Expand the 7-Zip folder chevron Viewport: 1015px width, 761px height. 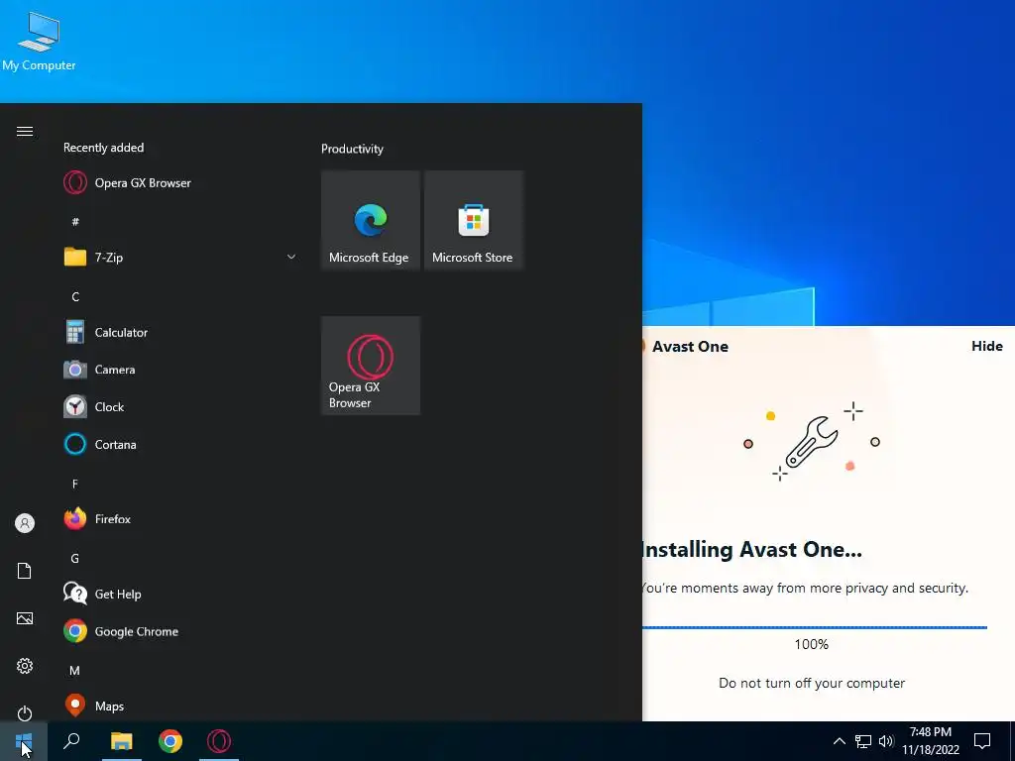click(291, 257)
